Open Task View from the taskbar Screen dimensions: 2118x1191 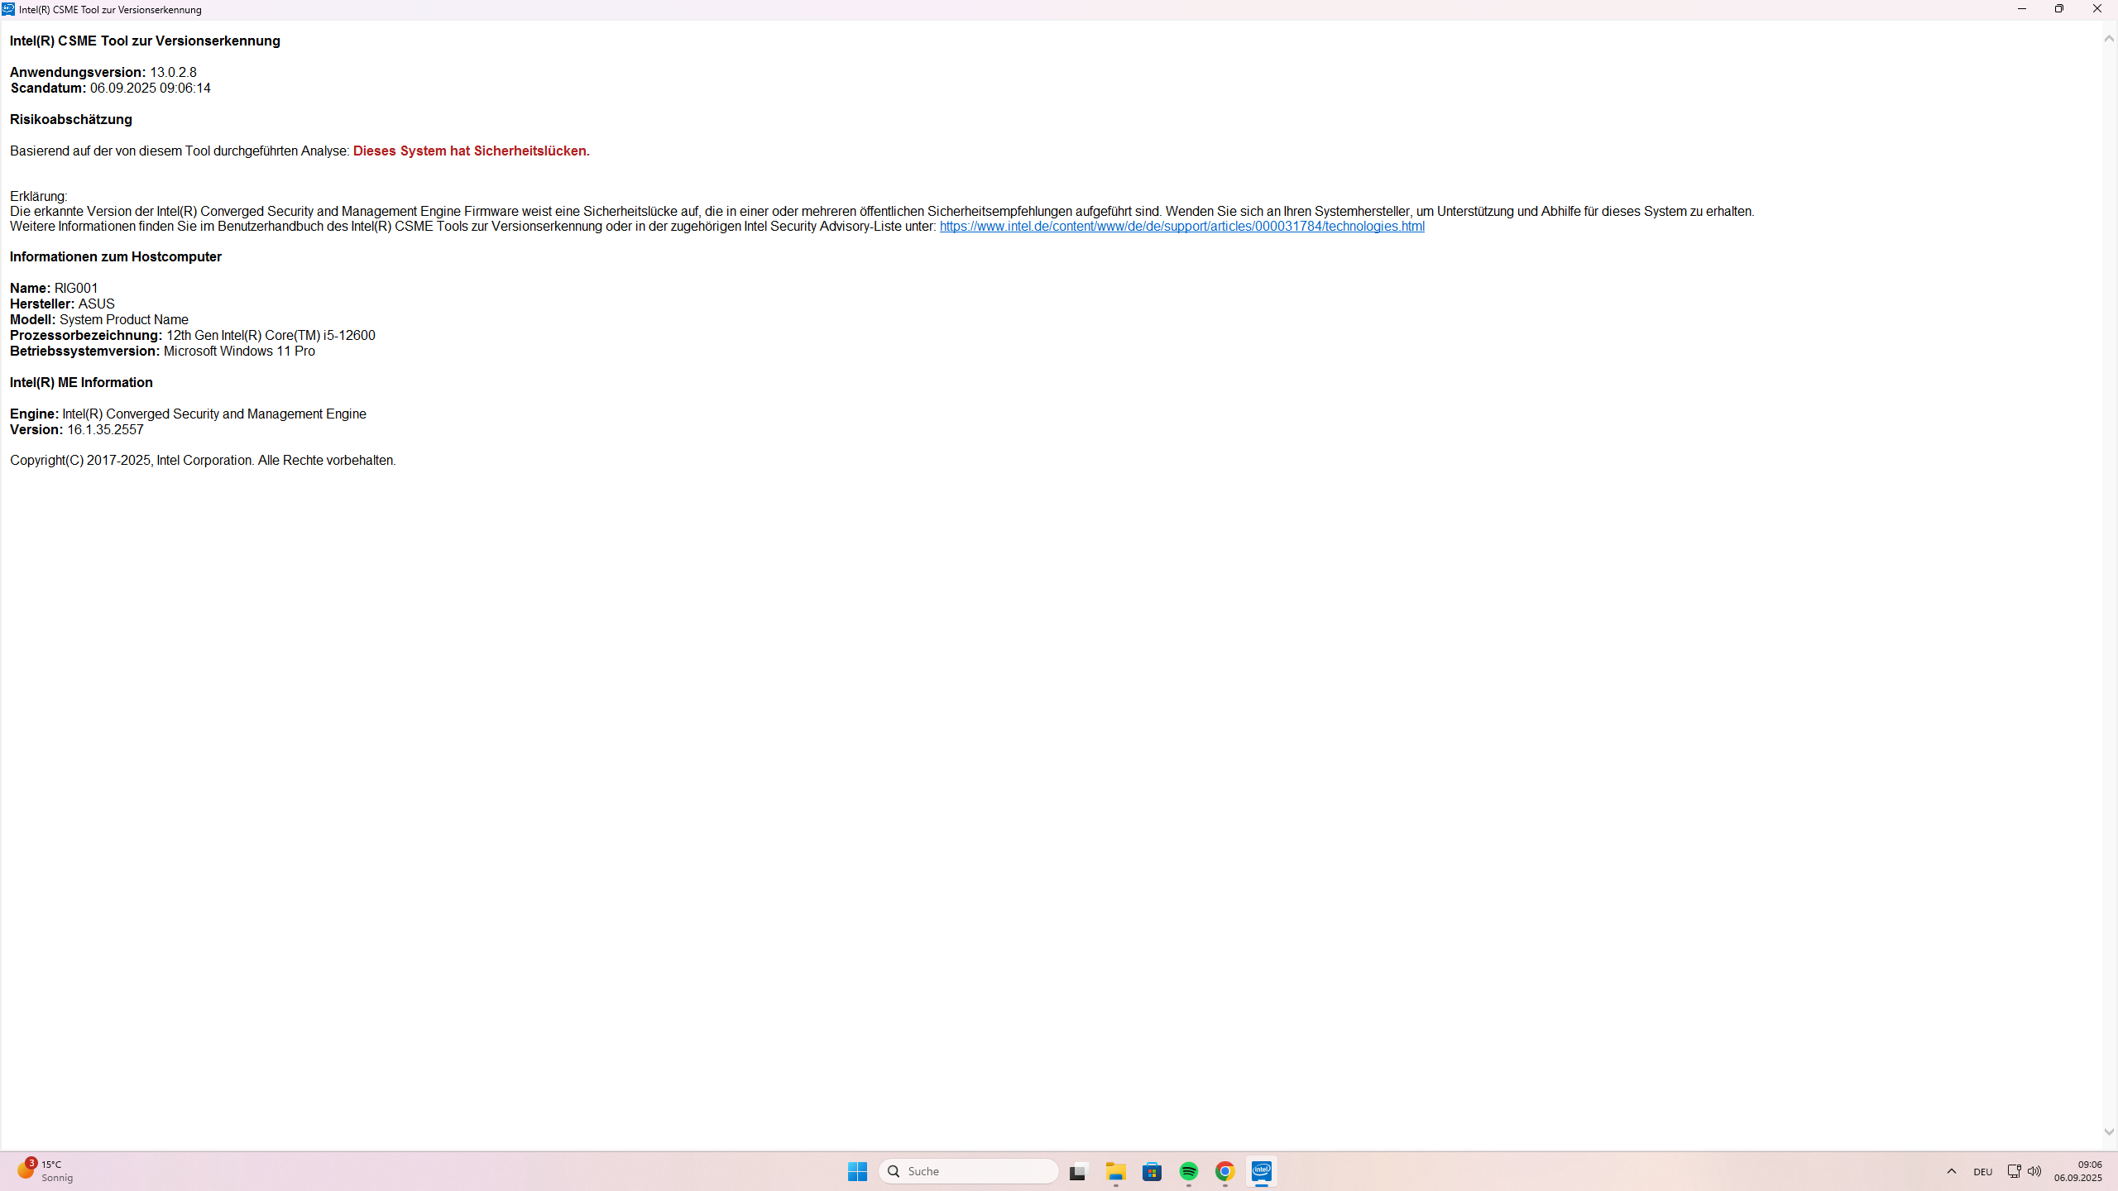pyautogui.click(x=1077, y=1171)
